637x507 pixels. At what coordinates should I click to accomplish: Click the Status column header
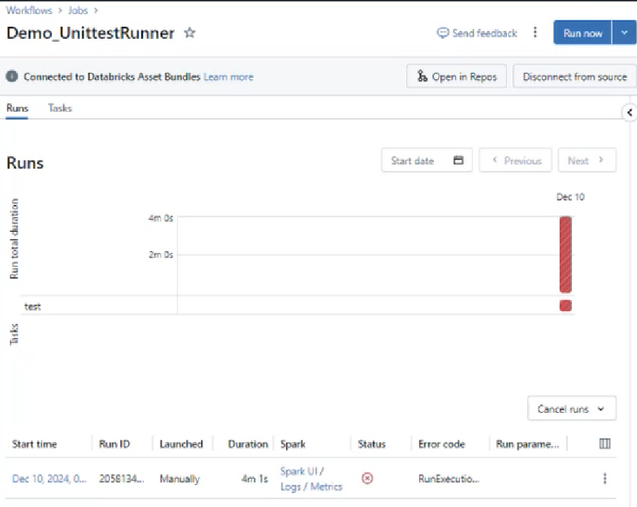click(x=372, y=444)
